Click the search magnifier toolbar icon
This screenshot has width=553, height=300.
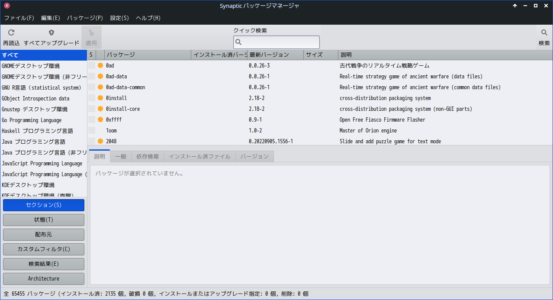(x=544, y=32)
